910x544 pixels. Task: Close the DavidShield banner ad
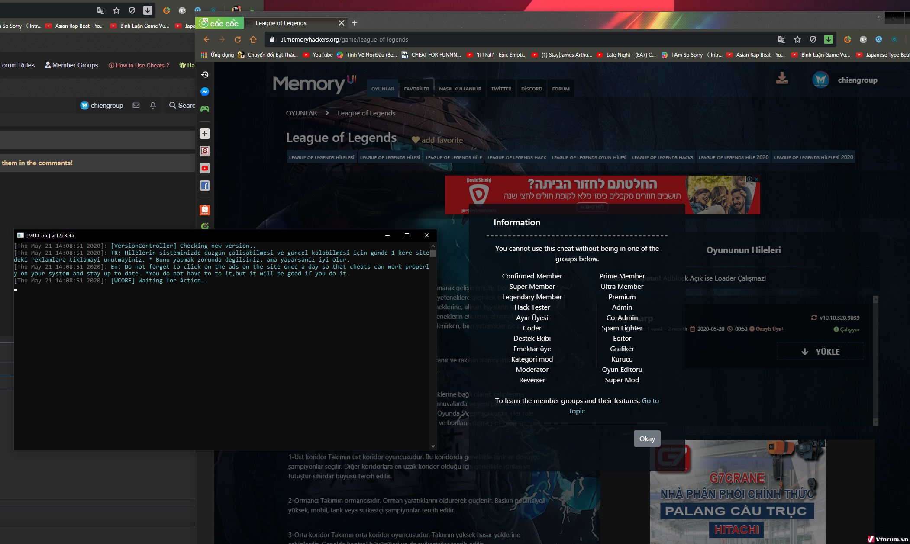tap(757, 179)
